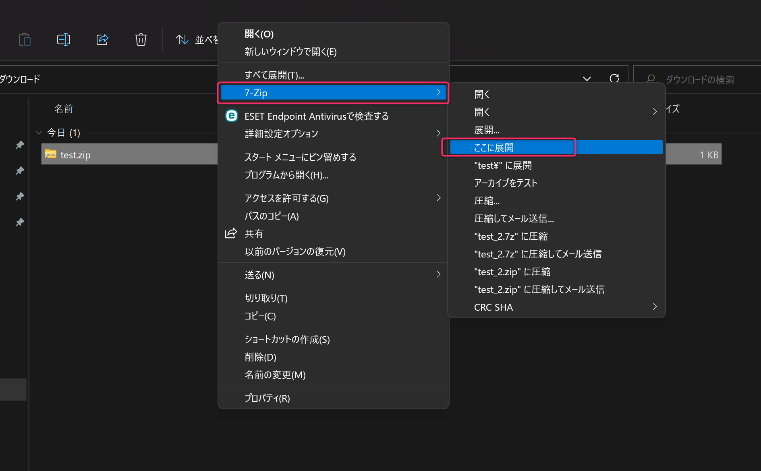Click the refresh icon beside address bar
Image resolution: width=761 pixels, height=471 pixels.
click(x=614, y=79)
